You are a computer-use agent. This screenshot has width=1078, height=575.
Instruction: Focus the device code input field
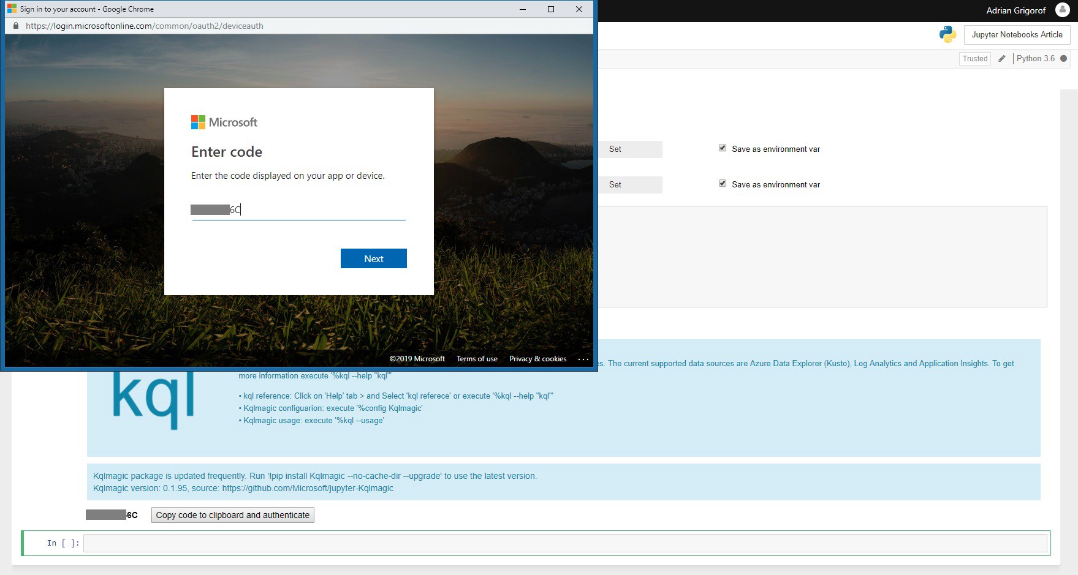pos(298,210)
